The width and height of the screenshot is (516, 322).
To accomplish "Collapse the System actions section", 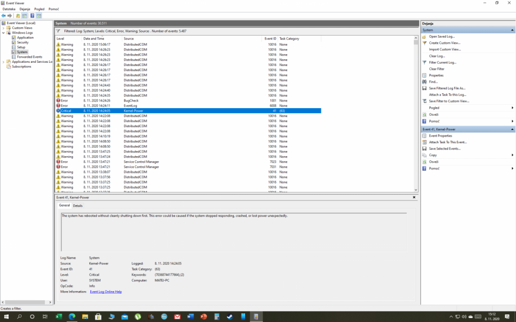I will tap(512, 30).
